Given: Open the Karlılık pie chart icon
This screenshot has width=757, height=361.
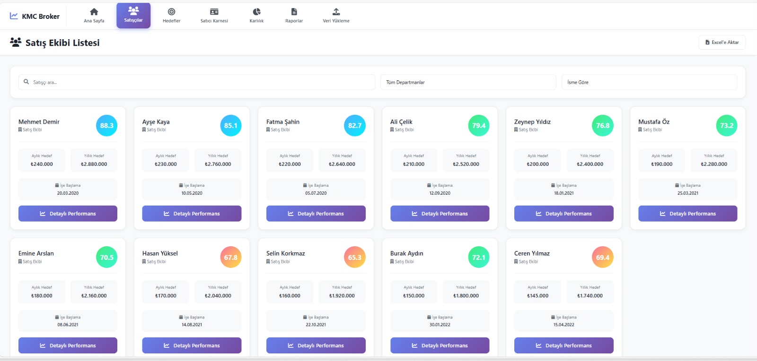Looking at the screenshot, I should coord(256,12).
